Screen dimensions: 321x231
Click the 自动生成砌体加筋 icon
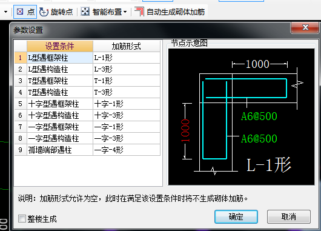(x=139, y=12)
